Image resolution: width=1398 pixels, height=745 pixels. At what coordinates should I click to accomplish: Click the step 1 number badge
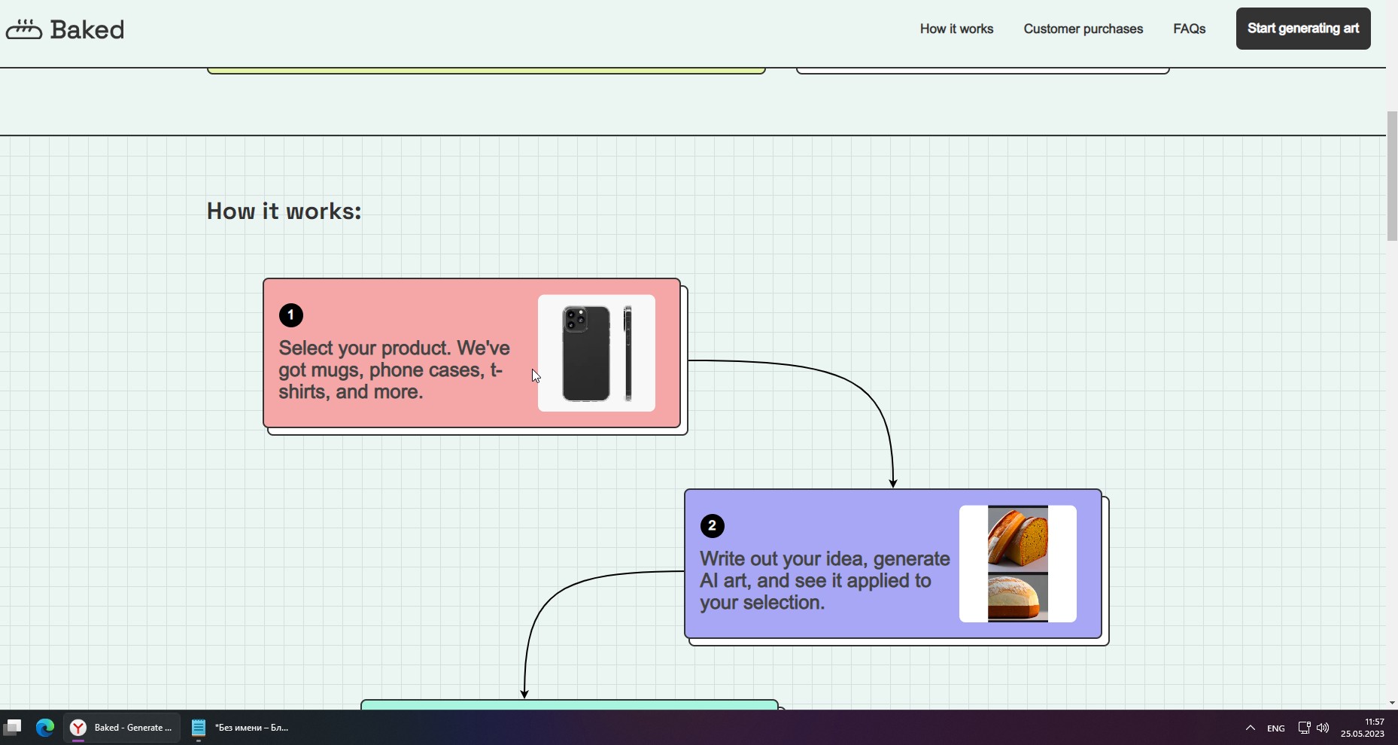click(x=291, y=315)
